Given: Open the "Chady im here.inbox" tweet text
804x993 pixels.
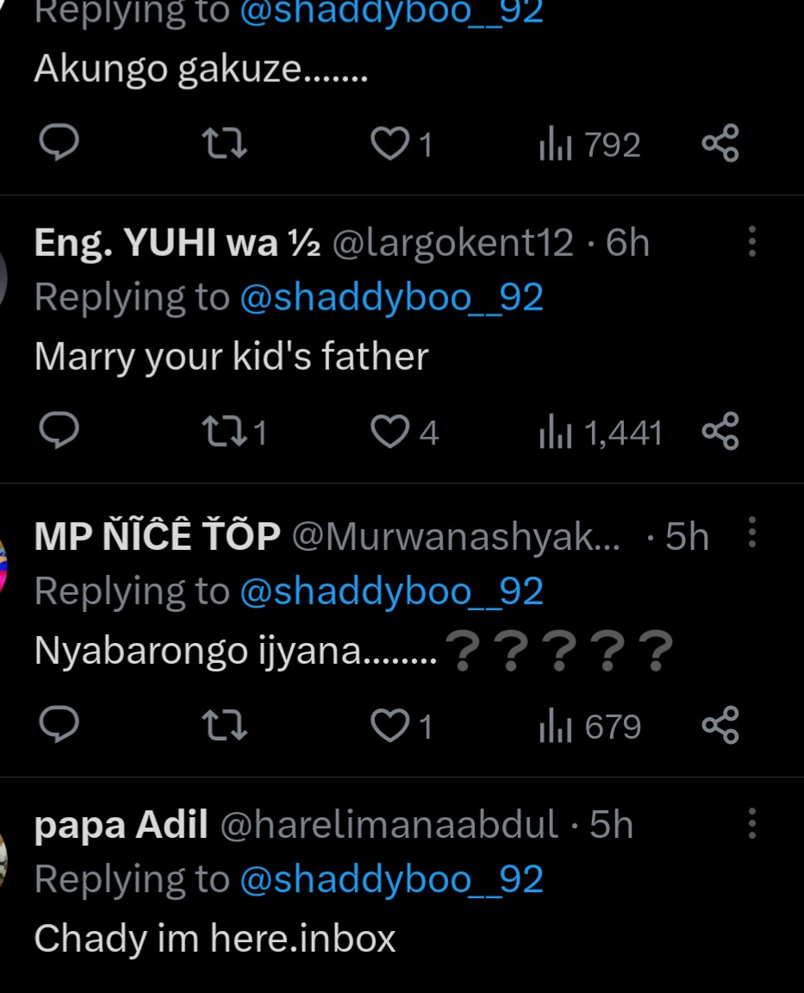Looking at the screenshot, I should point(215,938).
